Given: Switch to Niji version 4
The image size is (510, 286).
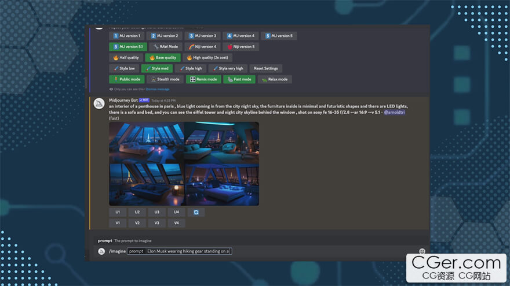Looking at the screenshot, I should 202,47.
